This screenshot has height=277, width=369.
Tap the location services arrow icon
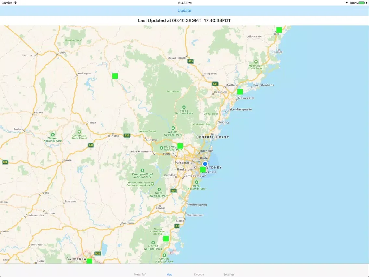pyautogui.click(x=346, y=3)
